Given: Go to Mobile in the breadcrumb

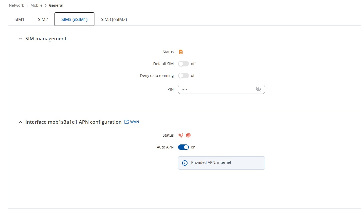Looking at the screenshot, I should coord(36,5).
